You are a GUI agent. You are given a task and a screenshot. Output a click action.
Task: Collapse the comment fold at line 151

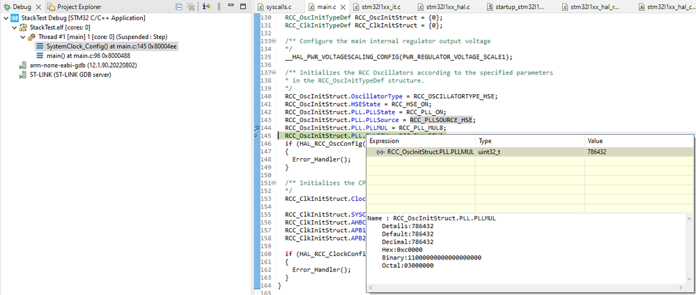coord(273,183)
